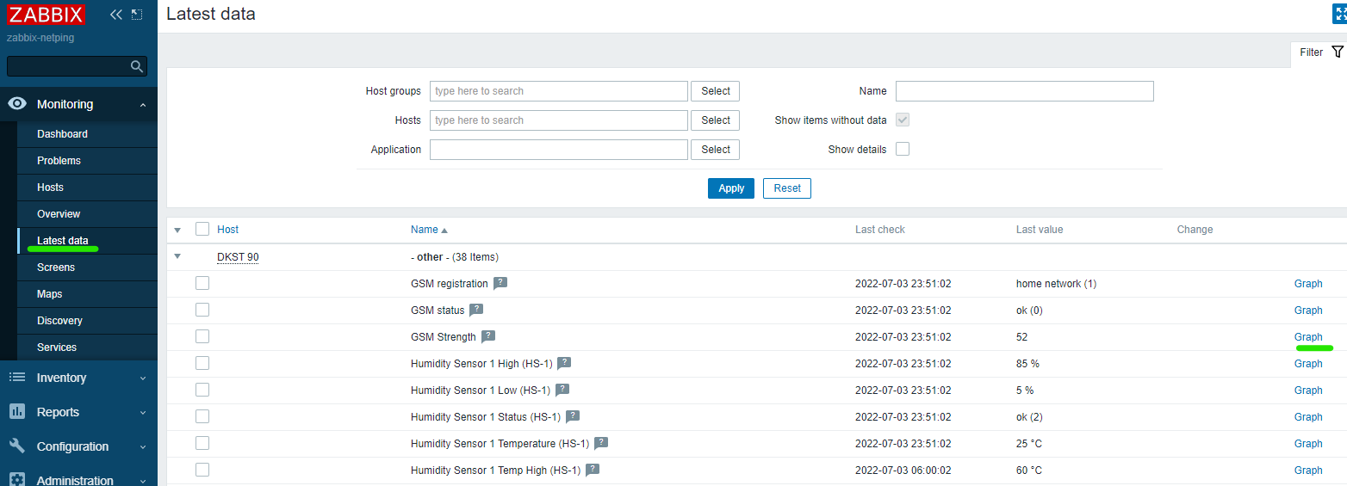Open Graph link for GSM Strength
The height and width of the screenshot is (486, 1347).
pyautogui.click(x=1307, y=337)
